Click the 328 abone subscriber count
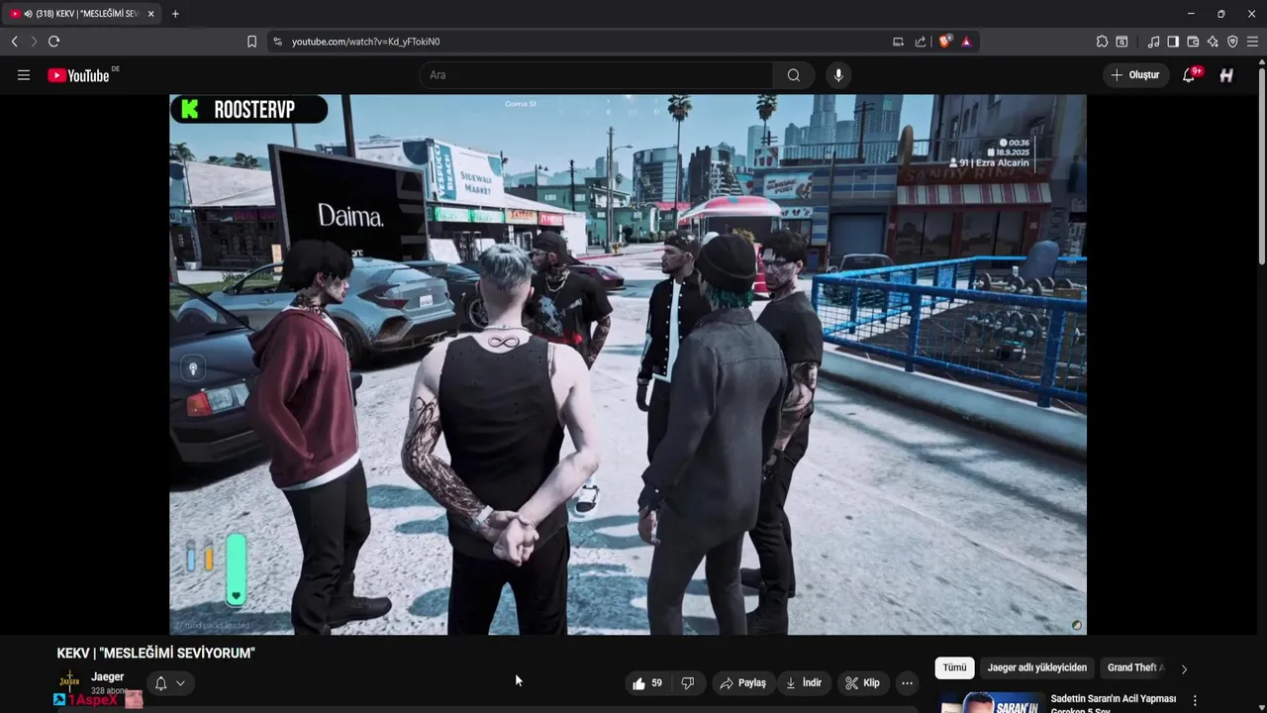 coord(110,690)
